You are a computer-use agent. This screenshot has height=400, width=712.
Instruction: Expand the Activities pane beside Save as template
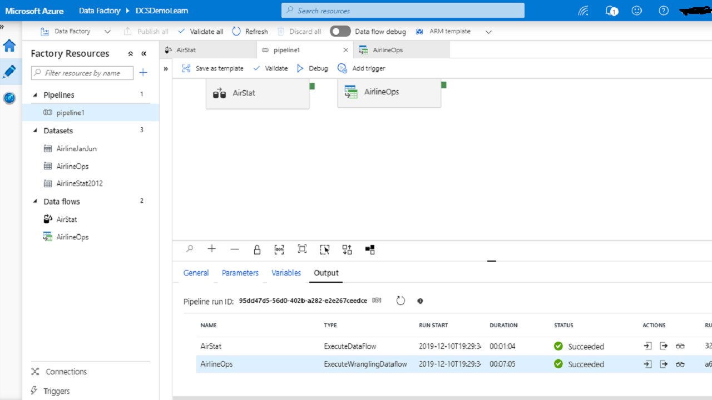pos(166,69)
